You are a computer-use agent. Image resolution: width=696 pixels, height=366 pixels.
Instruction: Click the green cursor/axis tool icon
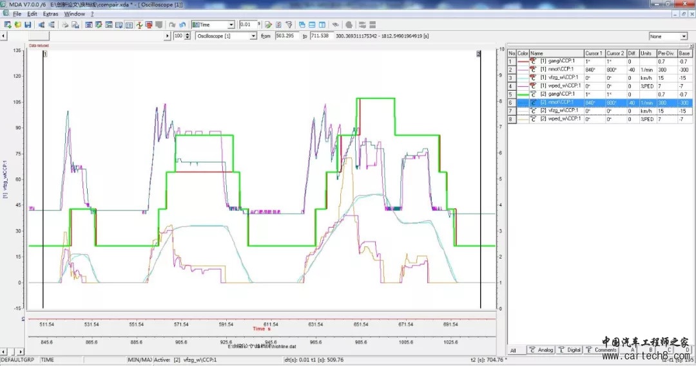pyautogui.click(x=139, y=24)
